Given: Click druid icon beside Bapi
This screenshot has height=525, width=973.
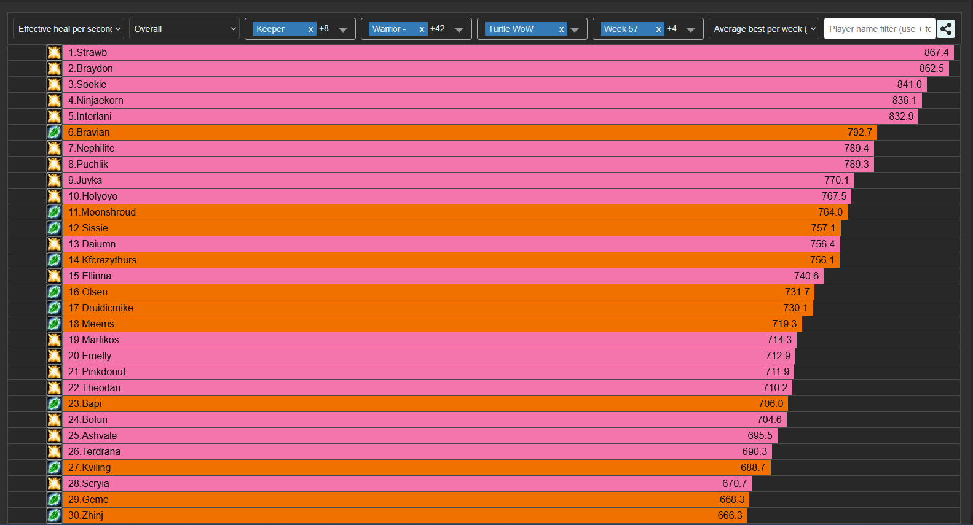Looking at the screenshot, I should click(54, 404).
